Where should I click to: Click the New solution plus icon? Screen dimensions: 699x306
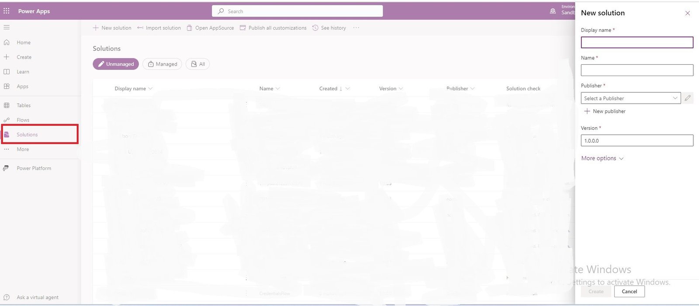point(96,28)
